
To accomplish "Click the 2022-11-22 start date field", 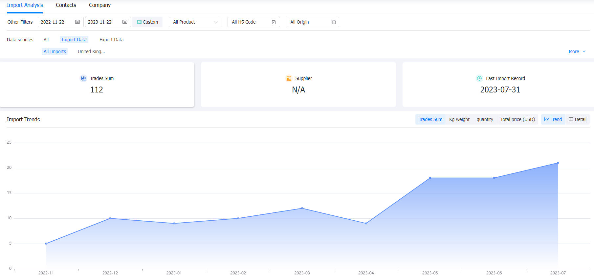I will coord(61,22).
